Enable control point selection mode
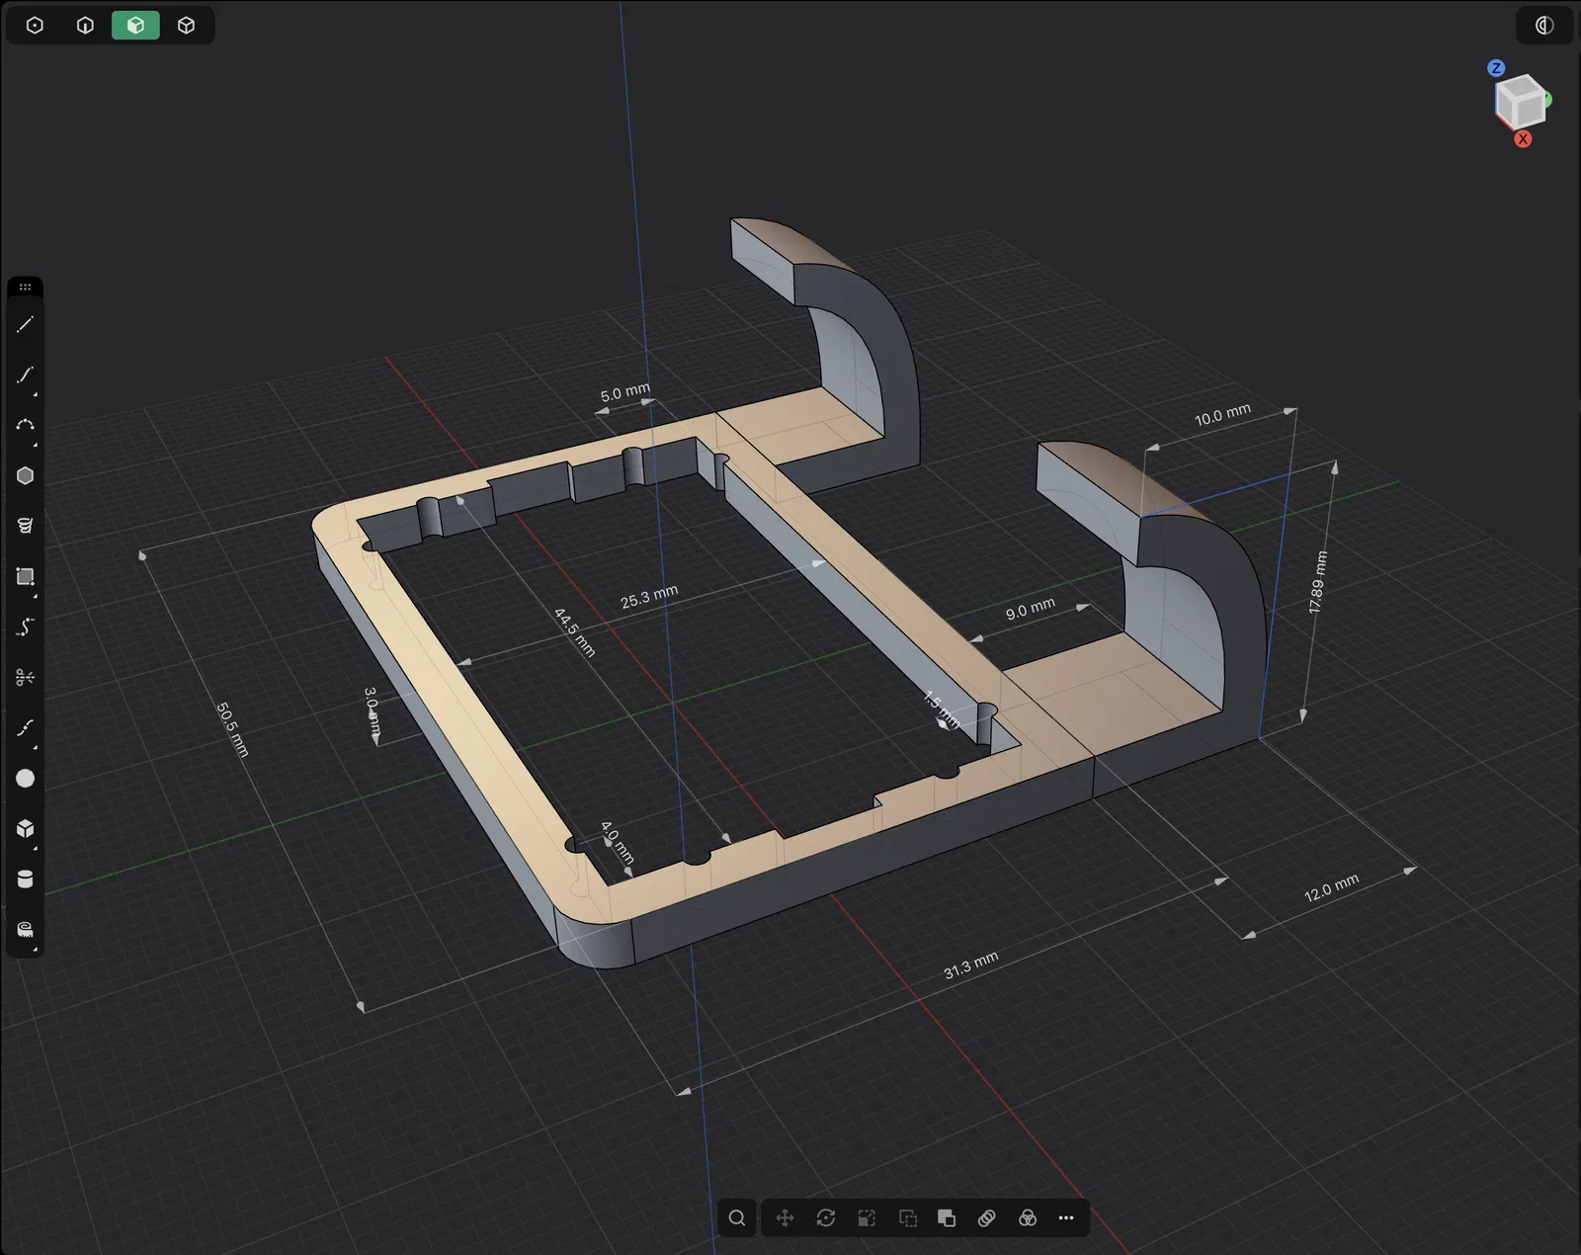 pos(35,26)
